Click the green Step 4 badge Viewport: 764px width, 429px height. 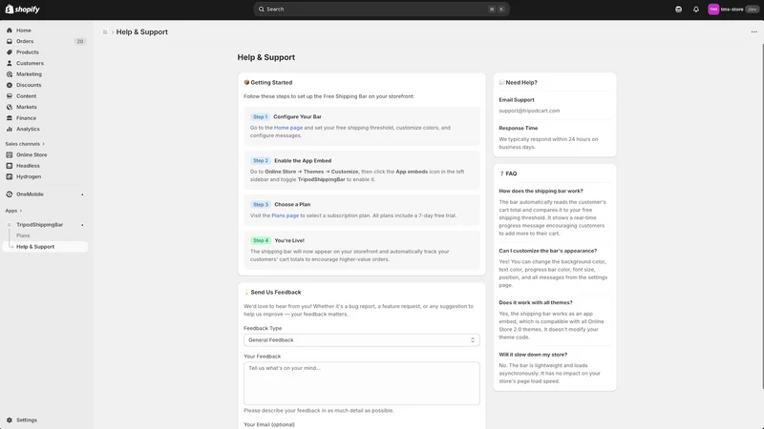(x=260, y=240)
